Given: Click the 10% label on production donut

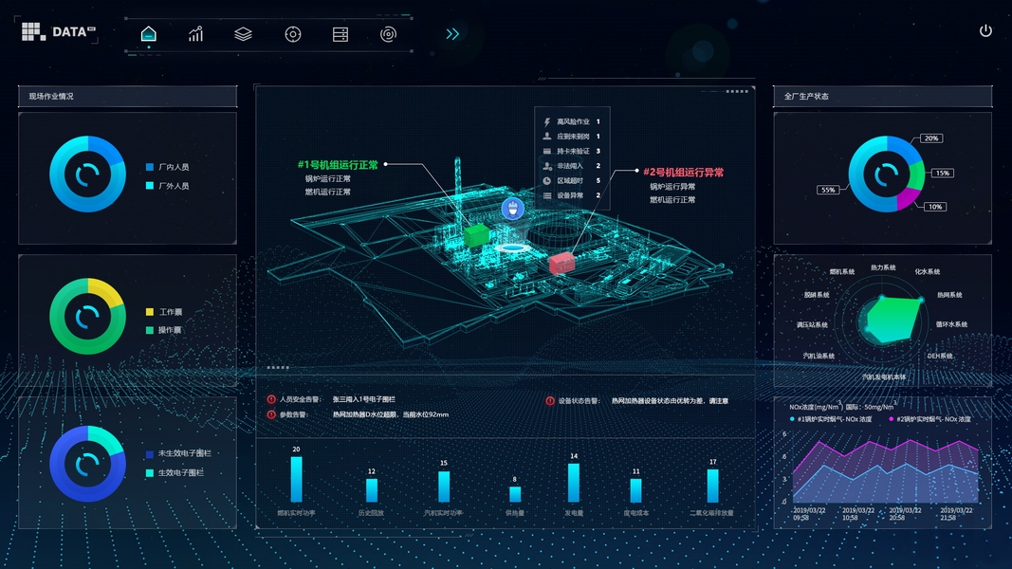Looking at the screenshot, I should [935, 207].
